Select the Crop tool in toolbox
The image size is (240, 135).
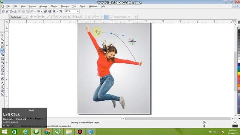[x=2, y=43]
